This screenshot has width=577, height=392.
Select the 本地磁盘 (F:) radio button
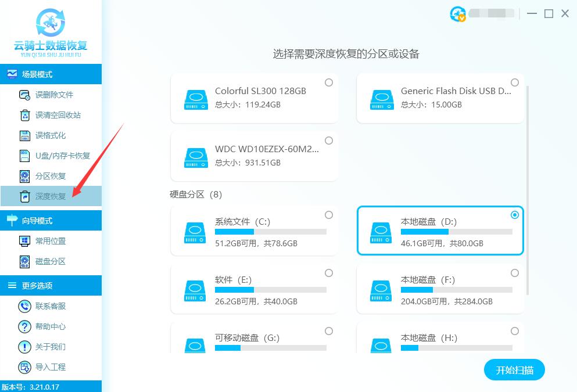click(515, 273)
